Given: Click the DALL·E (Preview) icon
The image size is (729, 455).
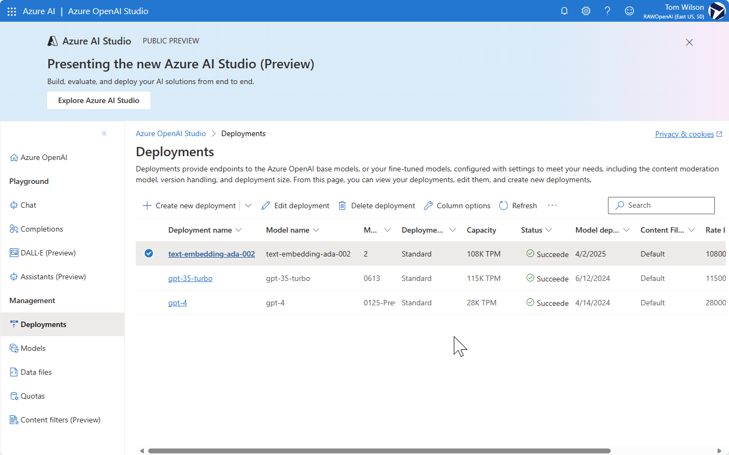Looking at the screenshot, I should (14, 253).
